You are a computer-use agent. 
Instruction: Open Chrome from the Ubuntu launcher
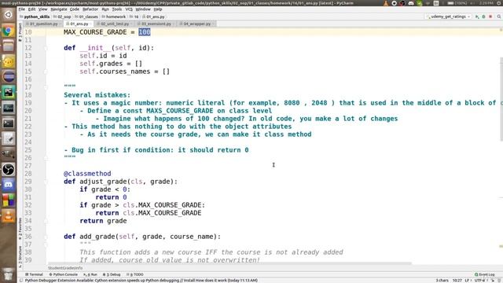[x=9, y=31]
